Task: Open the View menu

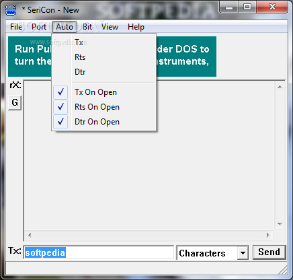Action: coord(110,27)
